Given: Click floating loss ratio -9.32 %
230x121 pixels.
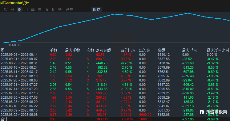Looking at the screenshot, I should [213, 63].
